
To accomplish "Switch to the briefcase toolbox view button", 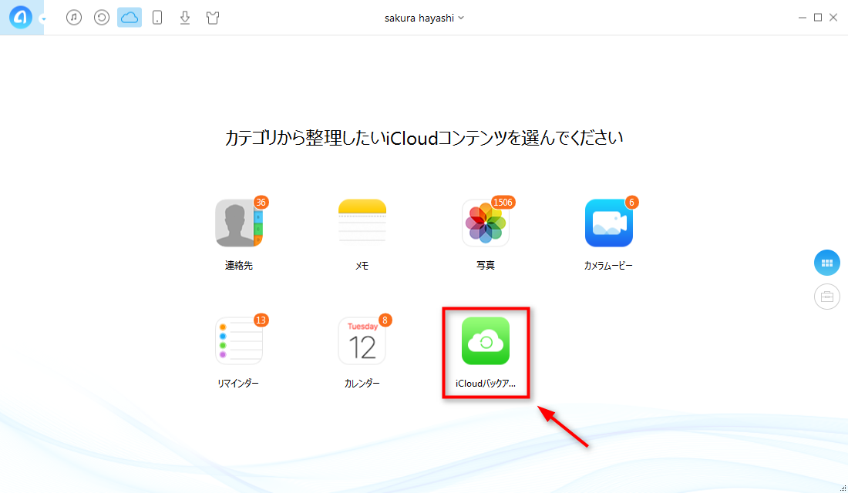I will click(827, 297).
